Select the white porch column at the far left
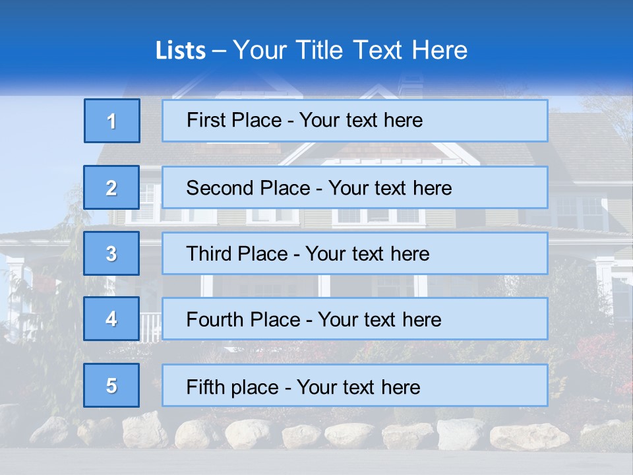The width and height of the screenshot is (633, 475). (x=15, y=290)
